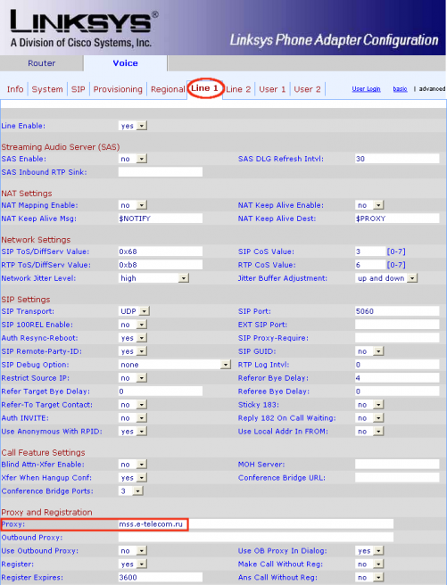Open the Jitter Buffer Adjustment dropdown
The image size is (447, 585).
coord(386,278)
